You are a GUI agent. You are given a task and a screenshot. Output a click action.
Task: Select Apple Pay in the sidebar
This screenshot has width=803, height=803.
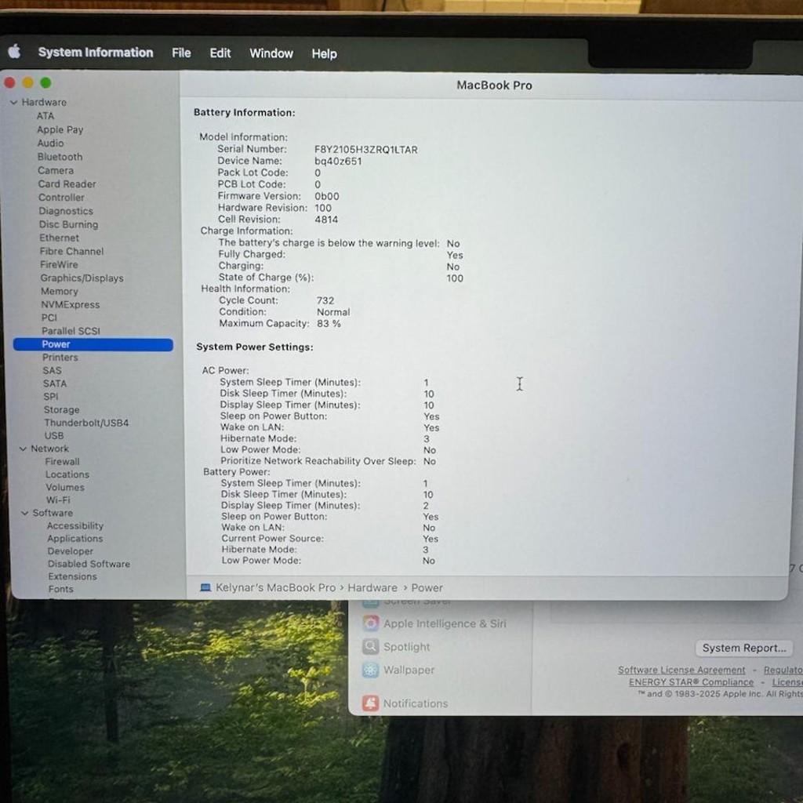60,129
